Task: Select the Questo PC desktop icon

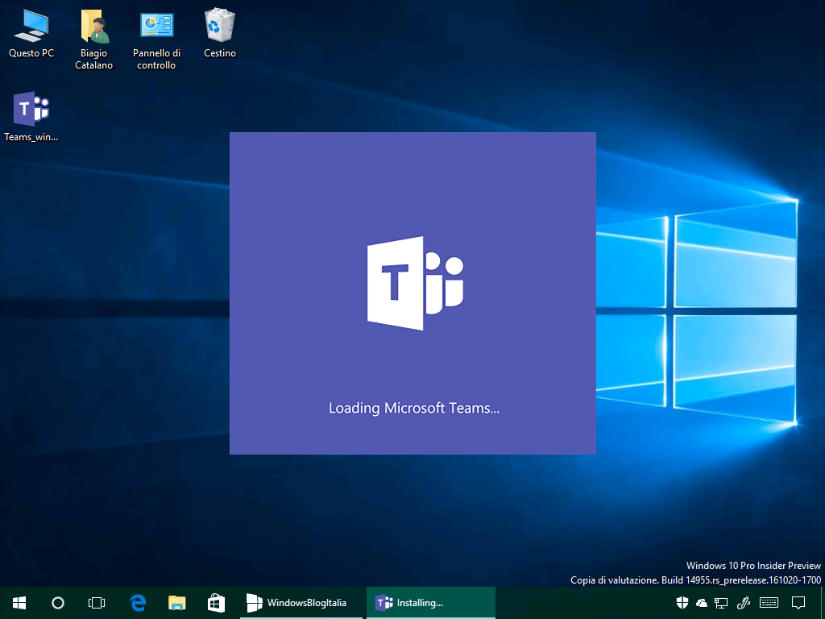Action: 31,34
